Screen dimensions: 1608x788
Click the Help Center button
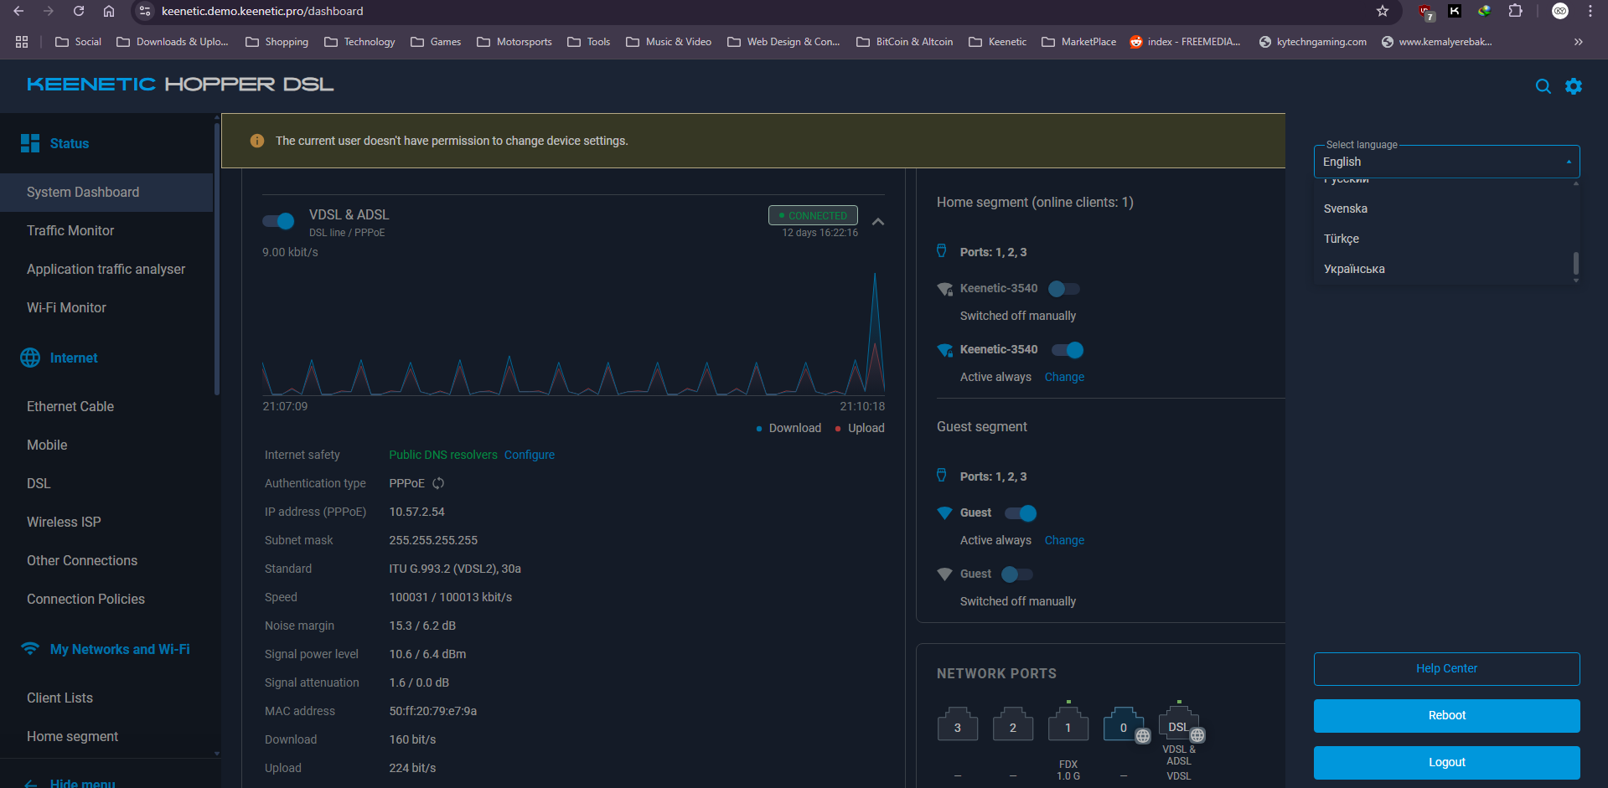click(1446, 668)
